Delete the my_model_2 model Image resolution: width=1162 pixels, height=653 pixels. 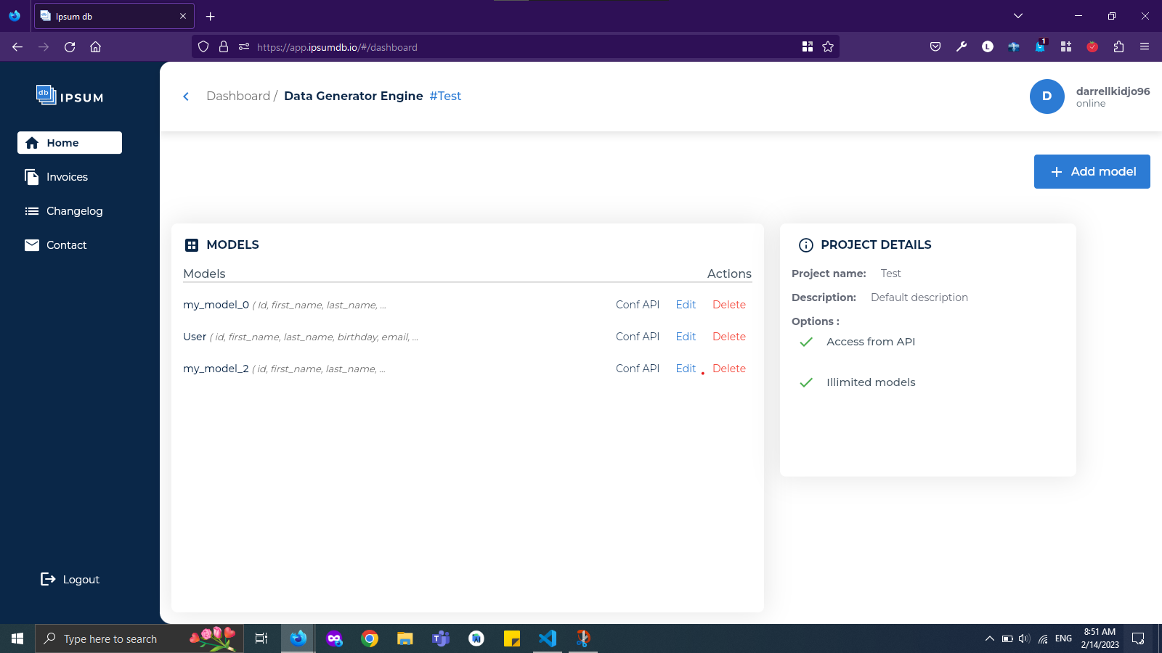click(x=729, y=369)
